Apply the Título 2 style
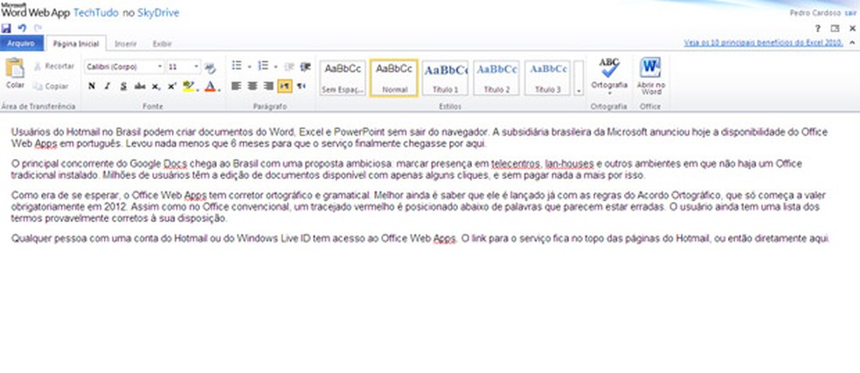Screen dimensions: 860x373 [496, 78]
